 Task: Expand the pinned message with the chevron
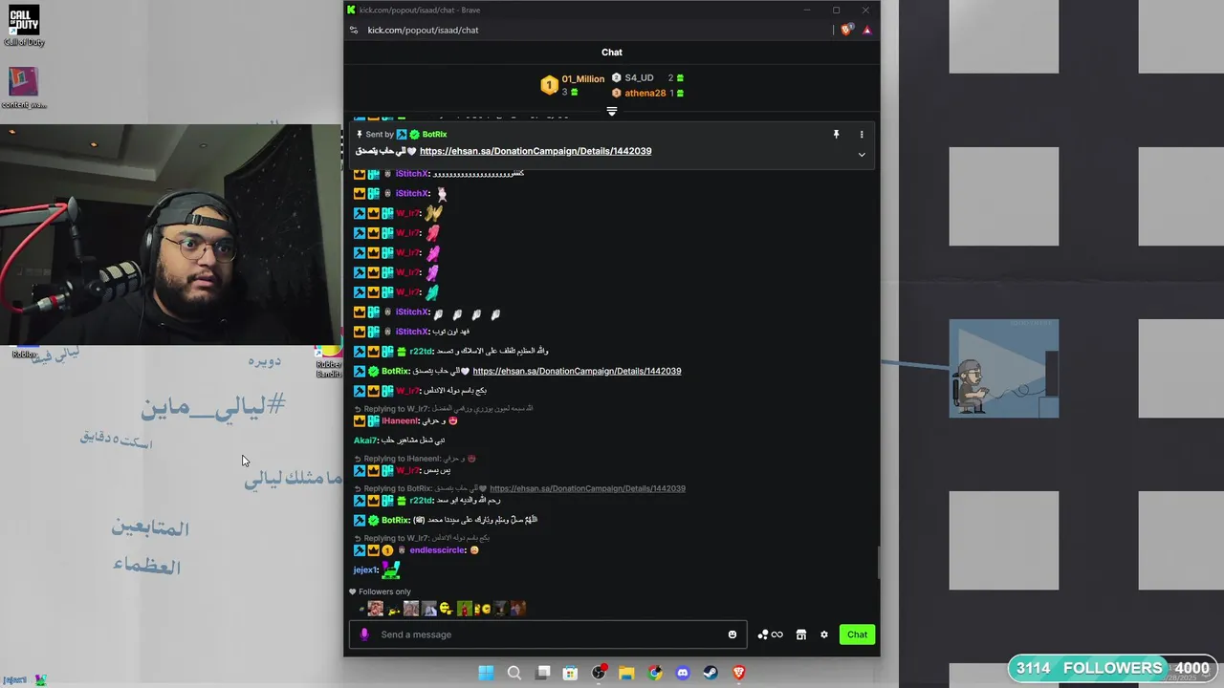tap(862, 155)
